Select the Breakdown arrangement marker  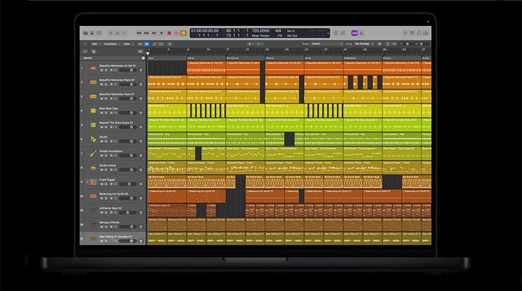[x=362, y=58]
